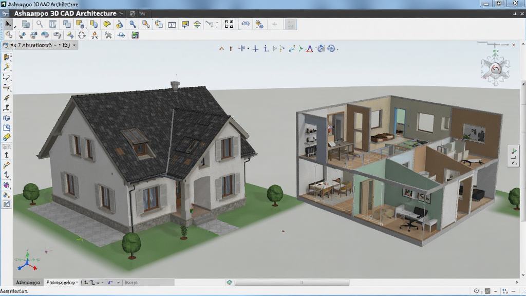Click the clock icon in status bar
The width and height of the screenshot is (526, 296).
click(x=476, y=291)
